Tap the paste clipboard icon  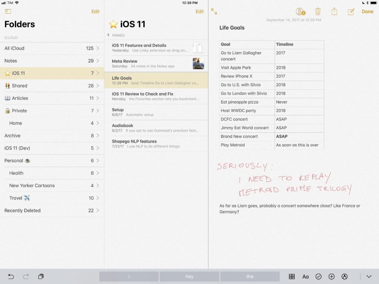(x=41, y=276)
